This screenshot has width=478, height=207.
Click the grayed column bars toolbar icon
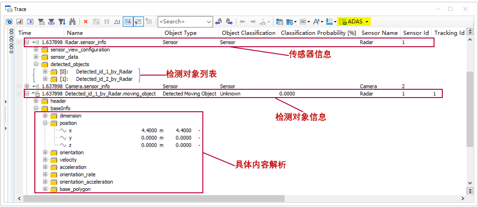click(x=149, y=22)
